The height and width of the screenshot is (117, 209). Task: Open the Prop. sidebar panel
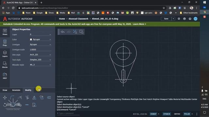point(5,43)
